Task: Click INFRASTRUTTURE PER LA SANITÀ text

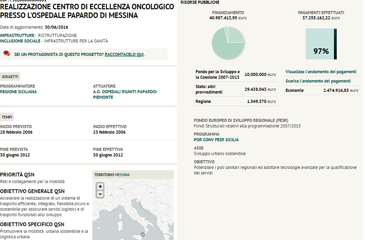Action: coord(76,41)
